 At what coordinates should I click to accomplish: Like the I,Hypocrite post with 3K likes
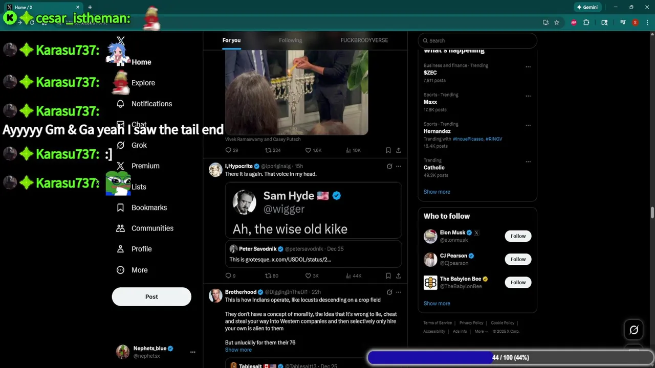pyautogui.click(x=312, y=276)
